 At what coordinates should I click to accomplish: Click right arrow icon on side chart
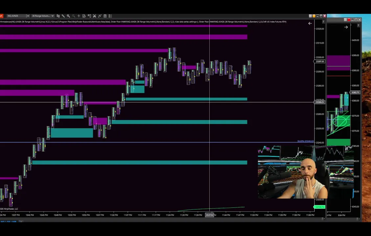click(x=346, y=27)
